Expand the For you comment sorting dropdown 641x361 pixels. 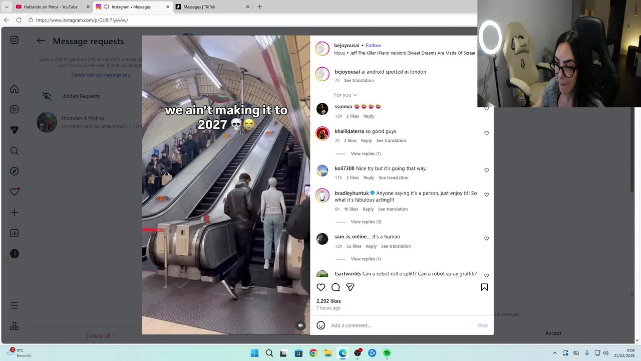click(x=346, y=95)
